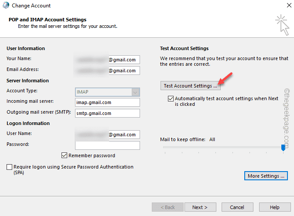Image resolution: width=294 pixels, height=216 pixels.
Task: Focus the Password input field
Action: click(x=107, y=145)
